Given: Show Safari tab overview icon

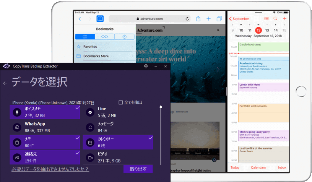Looking at the screenshot, I should (x=219, y=19).
